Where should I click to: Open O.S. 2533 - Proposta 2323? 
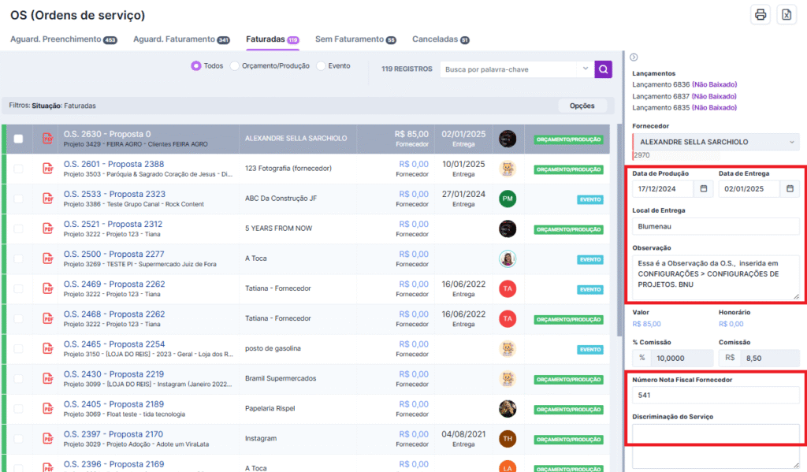click(114, 194)
